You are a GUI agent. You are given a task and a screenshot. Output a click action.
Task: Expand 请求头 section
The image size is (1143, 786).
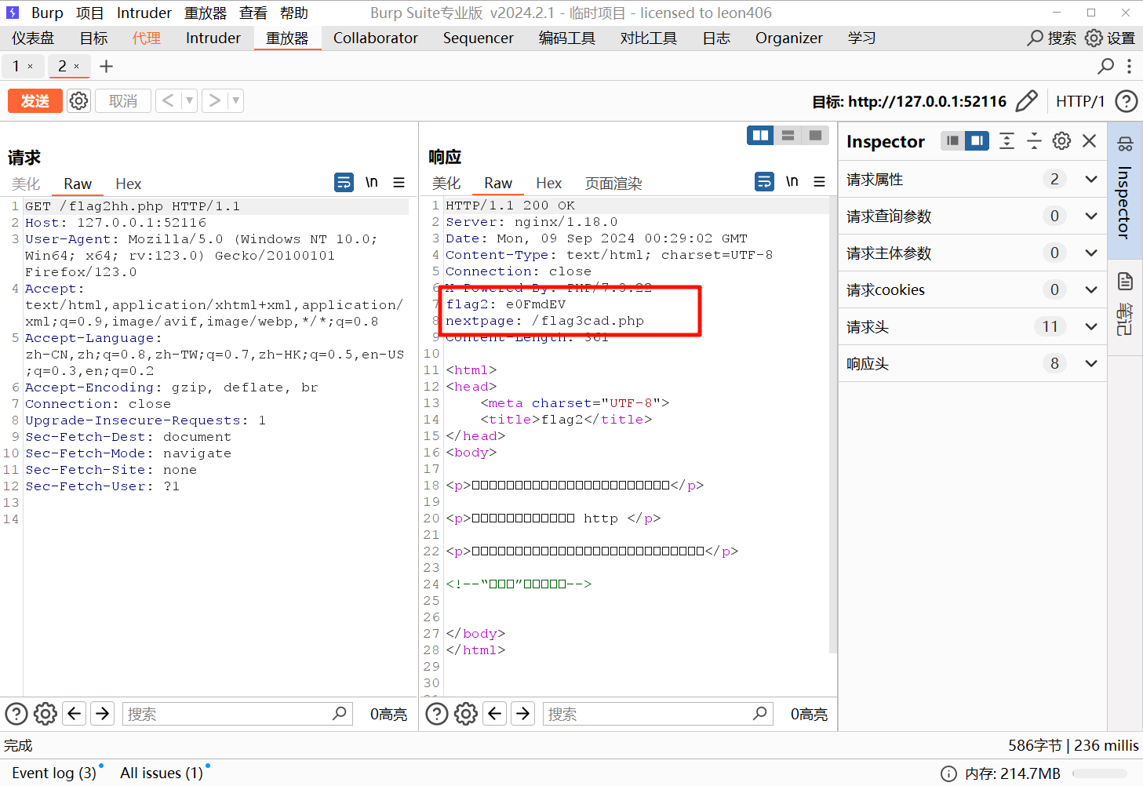click(1090, 326)
